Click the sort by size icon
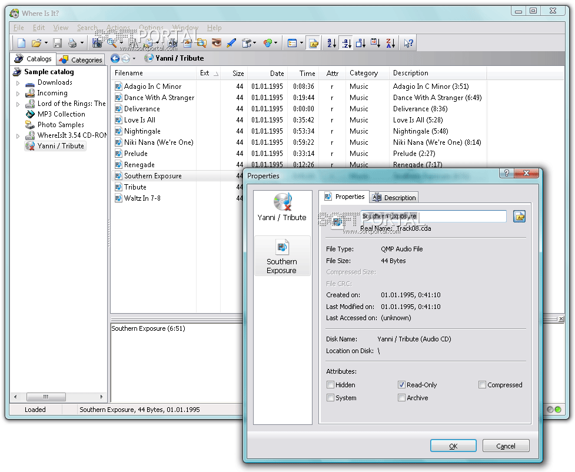575x472 pixels. point(361,44)
